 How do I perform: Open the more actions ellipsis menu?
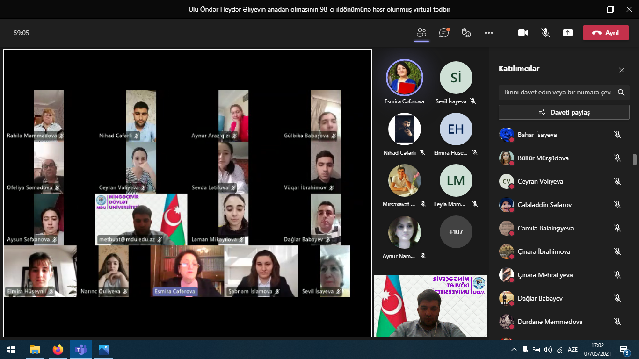(489, 33)
